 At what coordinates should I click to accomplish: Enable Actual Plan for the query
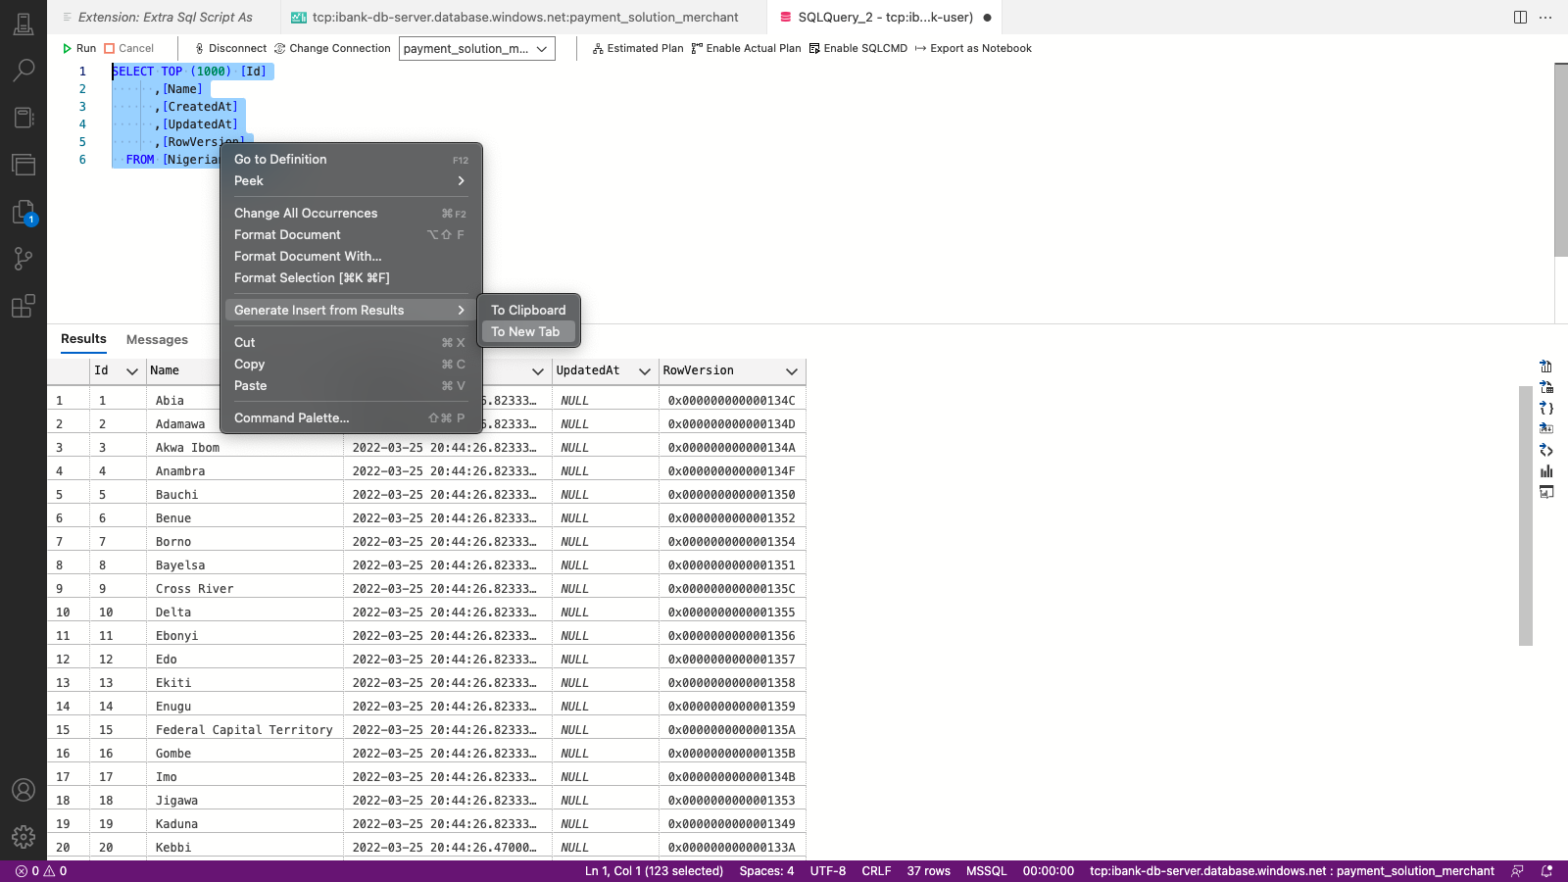[x=747, y=48]
